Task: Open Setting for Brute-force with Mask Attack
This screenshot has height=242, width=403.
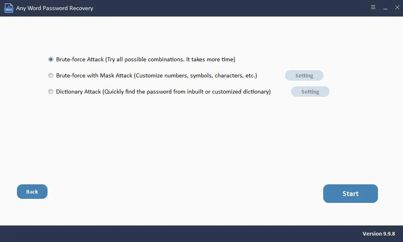Action: pos(304,75)
